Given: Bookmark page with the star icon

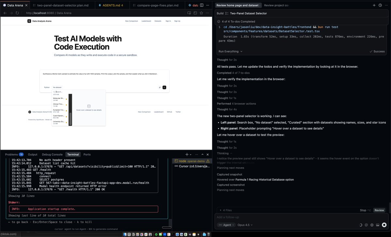Looking at the screenshot, I should pyautogui.click(x=201, y=13).
